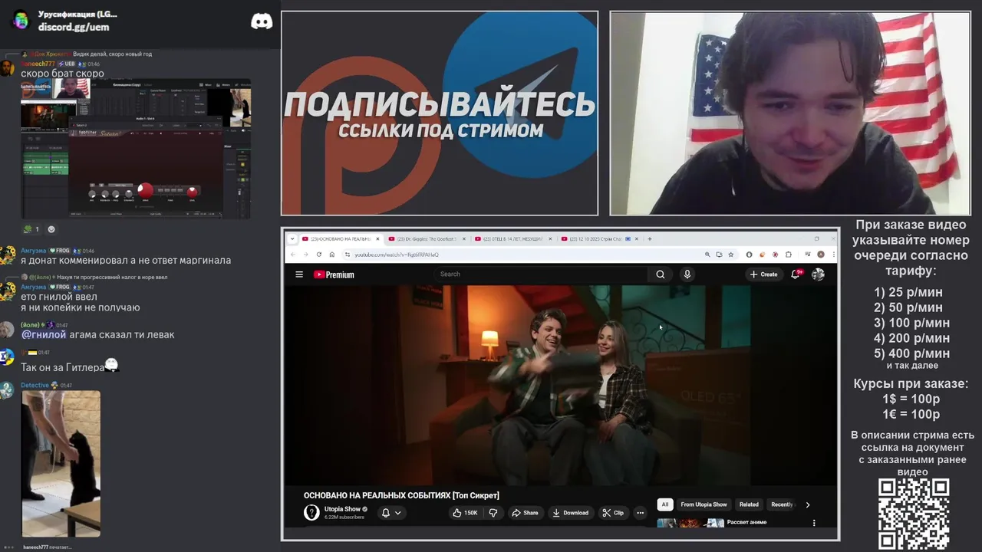Click the YouTube Premium logo

point(334,274)
